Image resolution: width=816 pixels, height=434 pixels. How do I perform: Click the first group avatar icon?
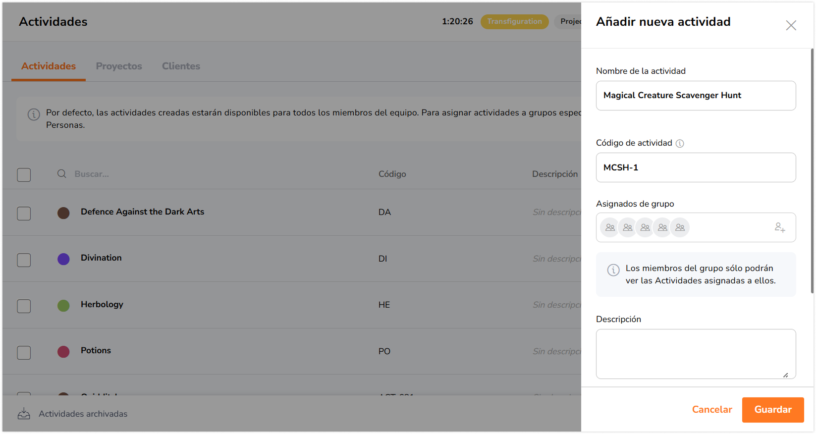[x=610, y=227]
